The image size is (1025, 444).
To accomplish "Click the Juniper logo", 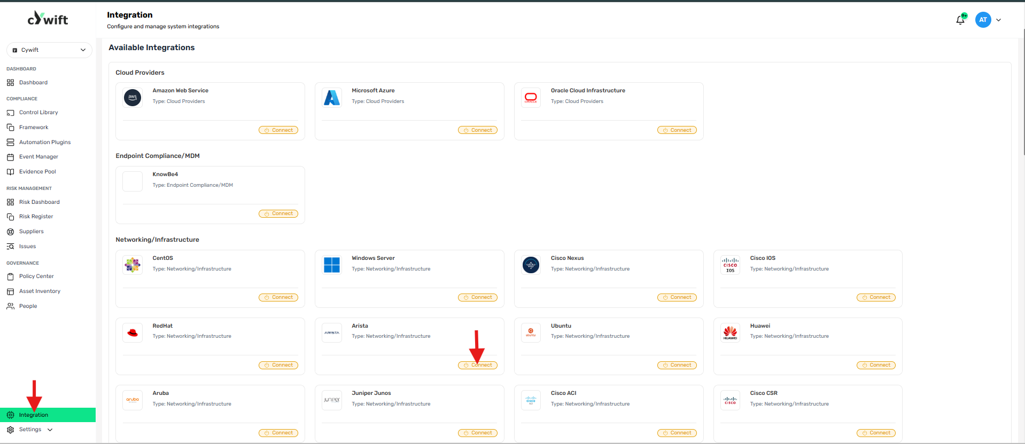I will 332,400.
